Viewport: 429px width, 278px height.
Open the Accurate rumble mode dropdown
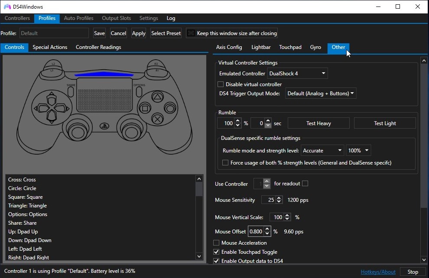(322, 150)
